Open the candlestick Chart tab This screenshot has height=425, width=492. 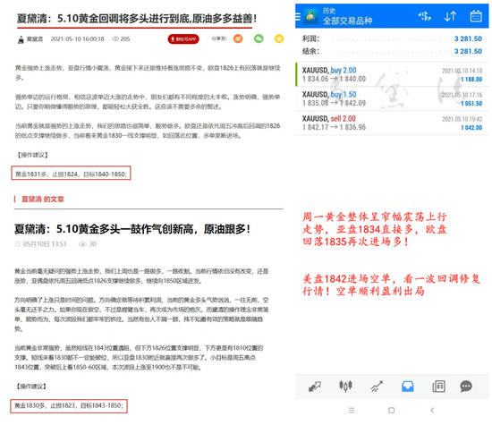tap(345, 386)
